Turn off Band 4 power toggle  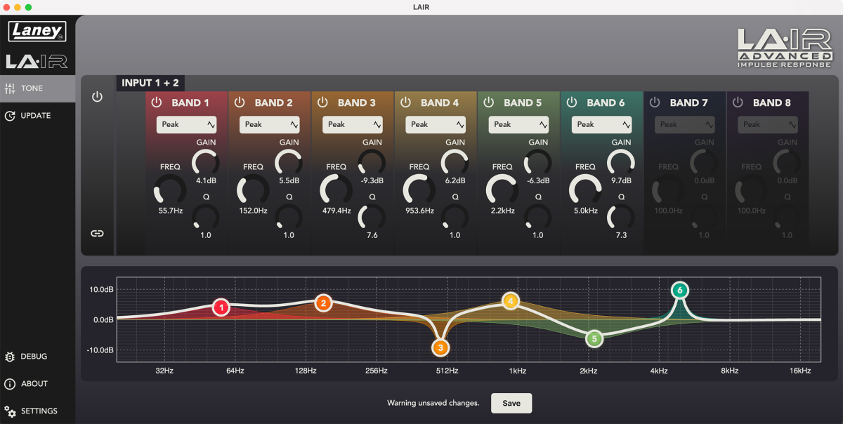[x=405, y=102]
